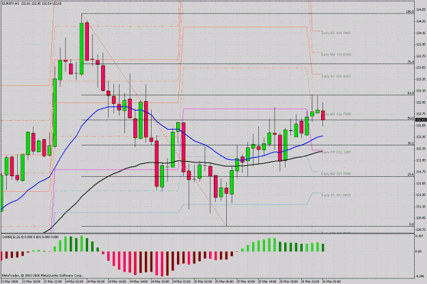Click the 38.2 Fibonacci level label

[x=411, y=143]
